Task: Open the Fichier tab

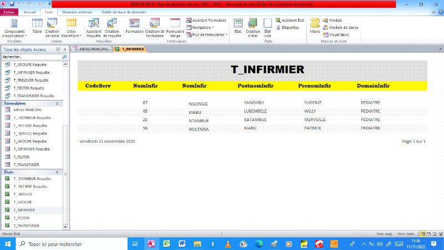Action: [9, 12]
